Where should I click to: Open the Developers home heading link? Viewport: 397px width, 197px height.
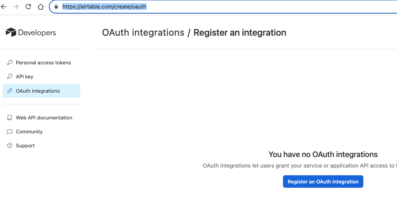(x=37, y=33)
